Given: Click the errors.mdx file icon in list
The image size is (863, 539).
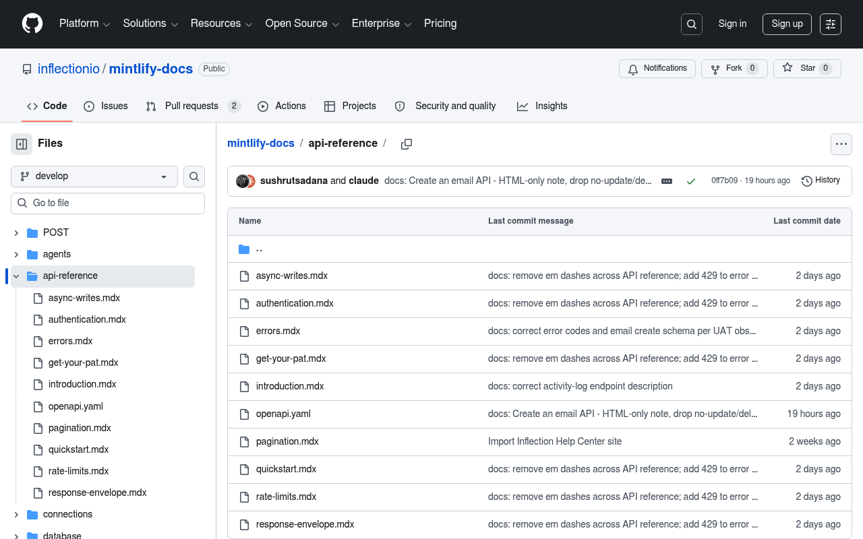Looking at the screenshot, I should pos(244,331).
